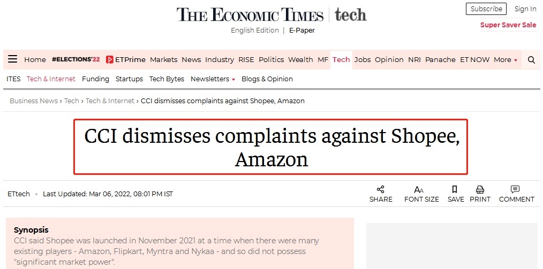Open the E-Paper link
The height and width of the screenshot is (269, 543).
(302, 30)
